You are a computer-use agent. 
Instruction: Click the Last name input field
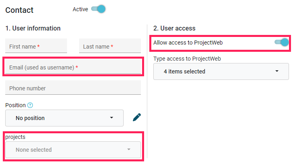(110, 46)
